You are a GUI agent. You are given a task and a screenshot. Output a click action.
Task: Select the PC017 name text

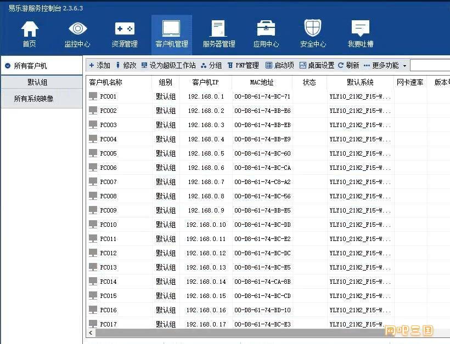tap(108, 324)
